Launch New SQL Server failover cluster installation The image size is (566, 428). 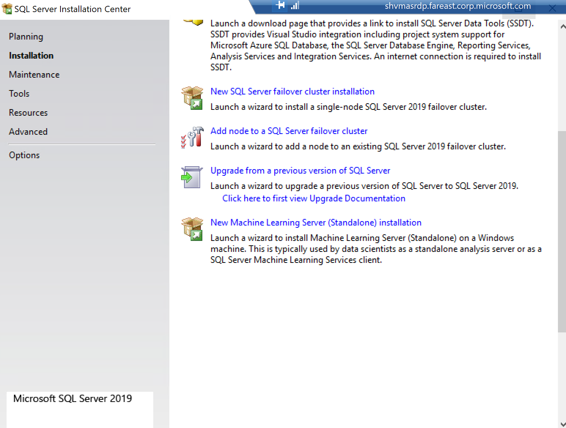[292, 92]
